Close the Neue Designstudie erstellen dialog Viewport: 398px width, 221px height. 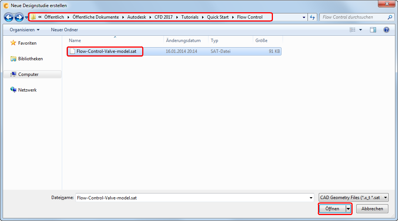(x=387, y=4)
